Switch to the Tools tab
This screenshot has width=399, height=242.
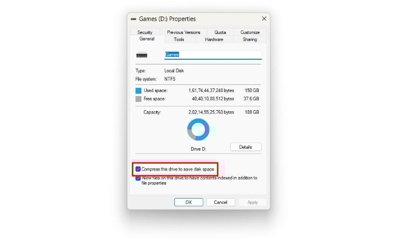click(x=179, y=39)
